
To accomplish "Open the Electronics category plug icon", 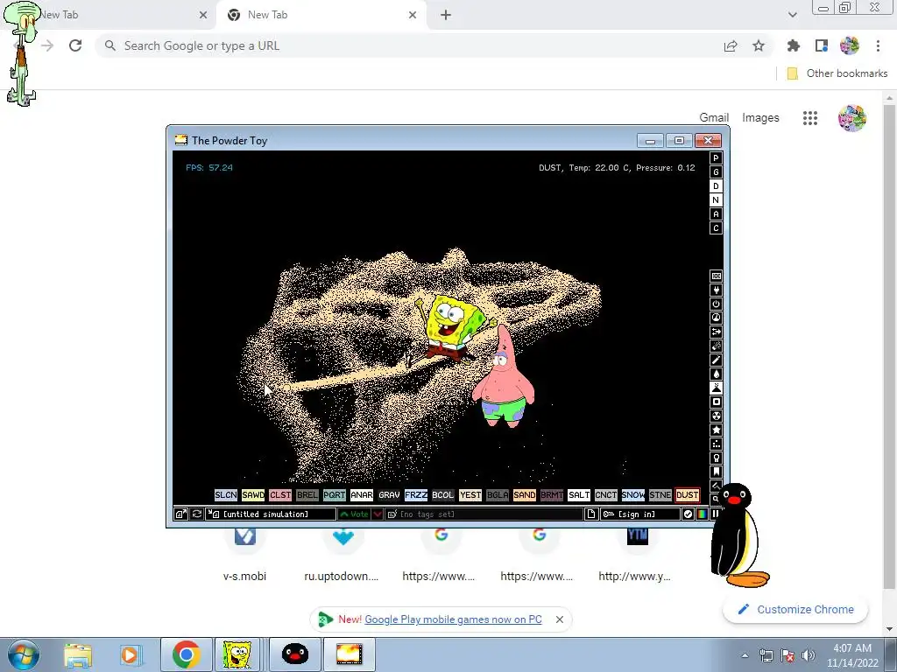I will tap(716, 290).
